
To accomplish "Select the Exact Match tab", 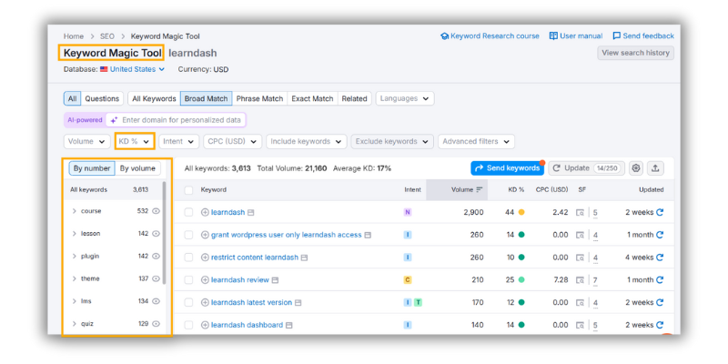I will pos(312,98).
